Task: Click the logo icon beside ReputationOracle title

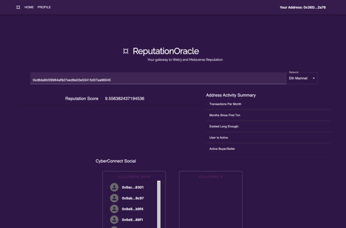Action: pyautogui.click(x=125, y=51)
